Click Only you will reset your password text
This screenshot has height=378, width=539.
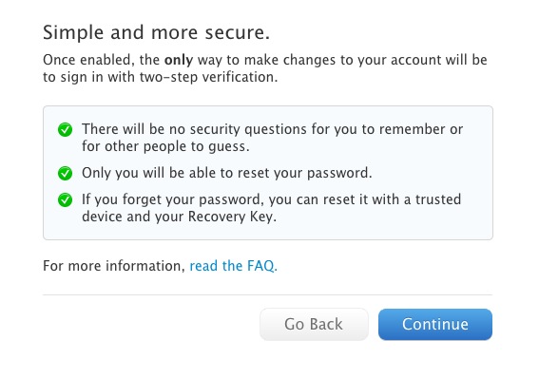pyautogui.click(x=227, y=173)
